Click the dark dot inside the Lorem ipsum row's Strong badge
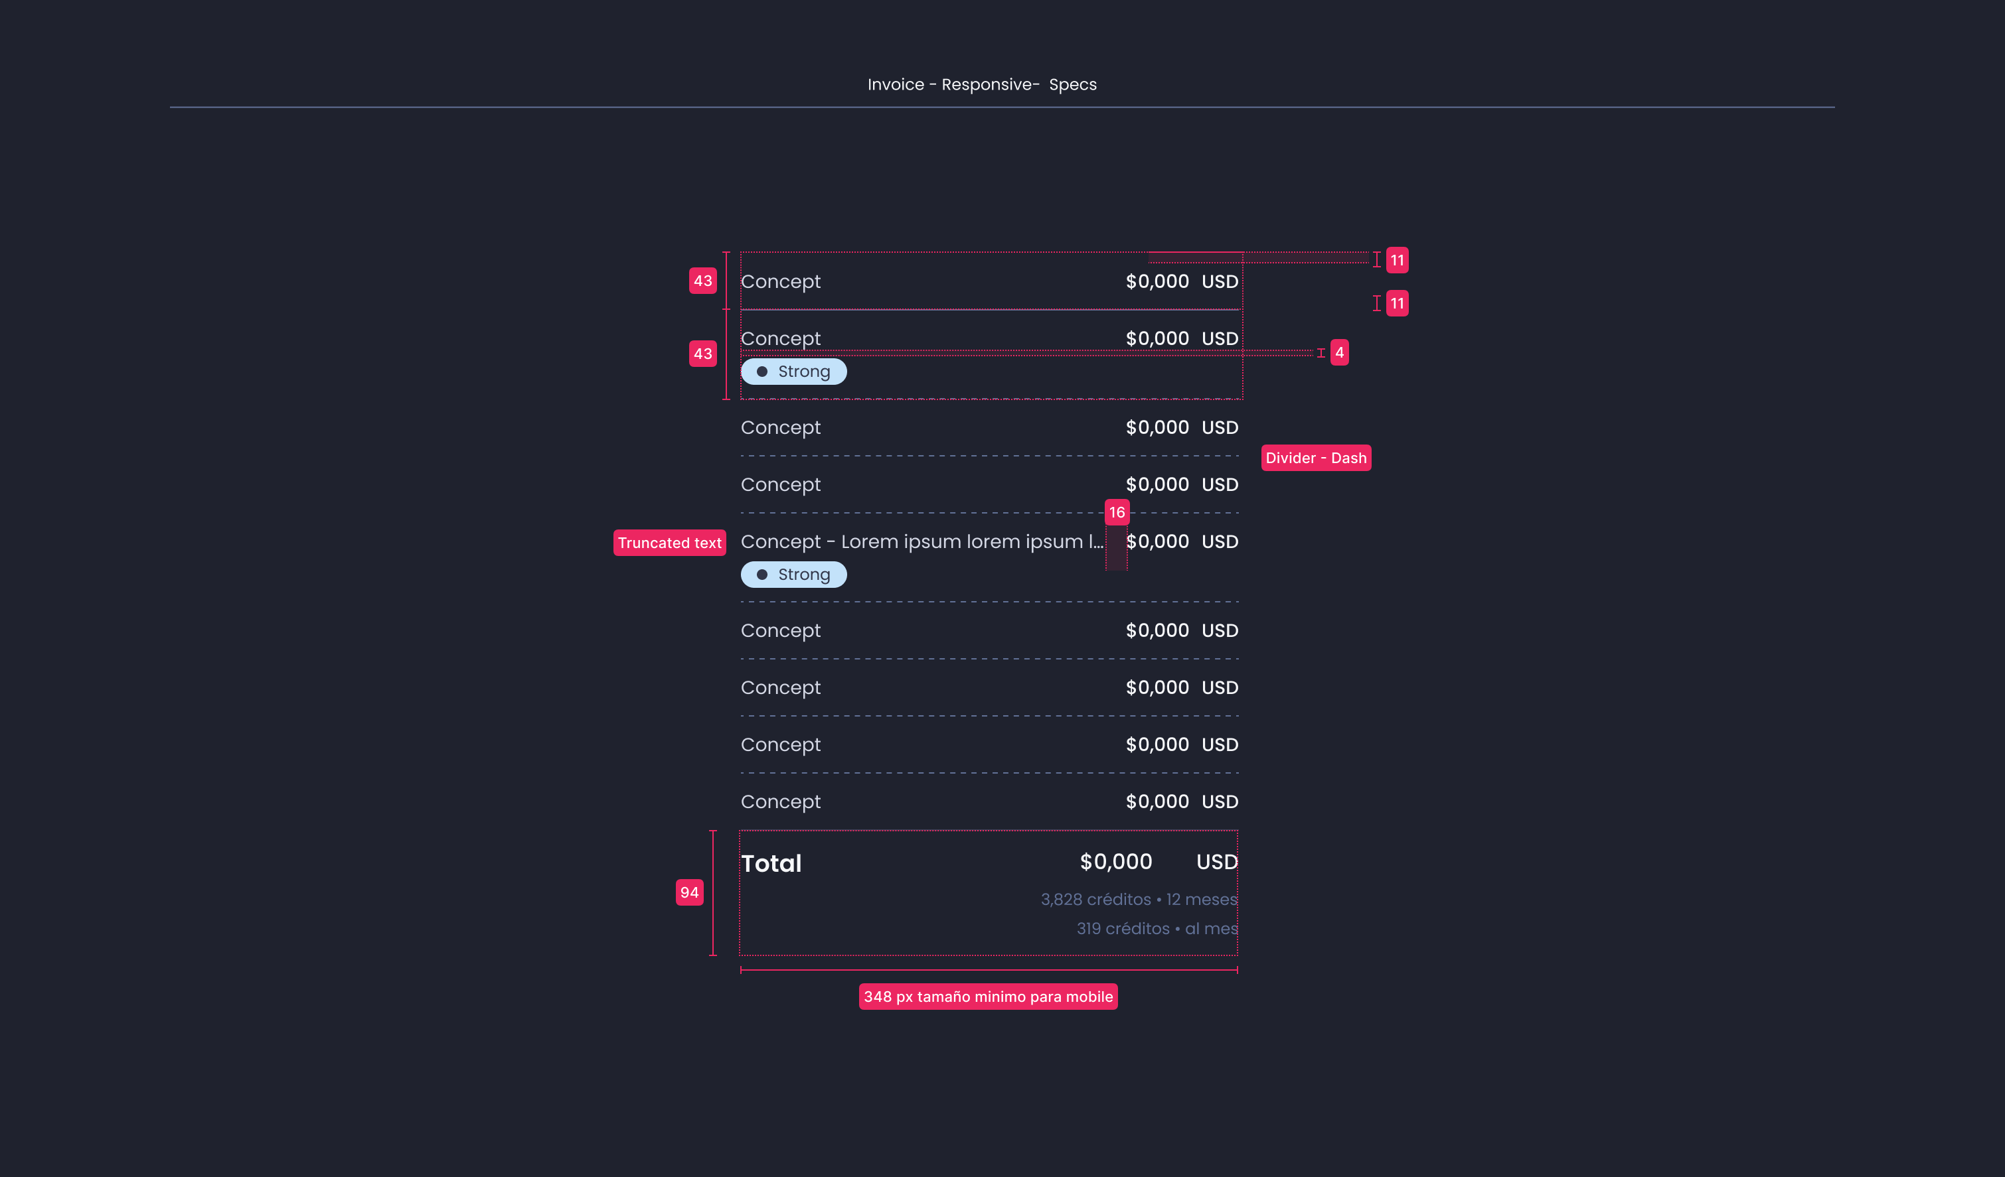 pos(762,574)
